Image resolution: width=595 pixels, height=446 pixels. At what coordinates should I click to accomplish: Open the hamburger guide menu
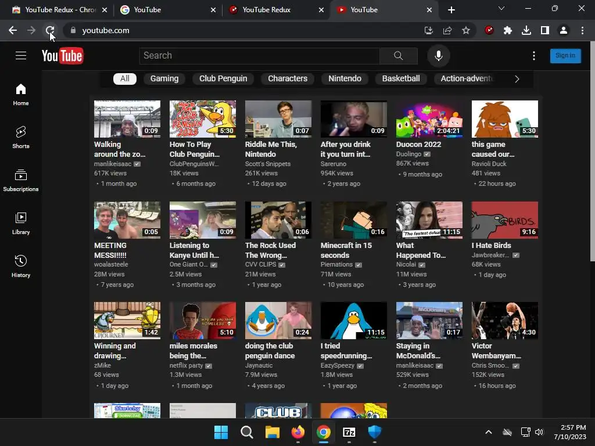click(21, 56)
